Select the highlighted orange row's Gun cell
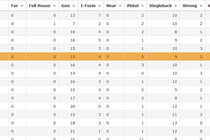 click(68, 56)
